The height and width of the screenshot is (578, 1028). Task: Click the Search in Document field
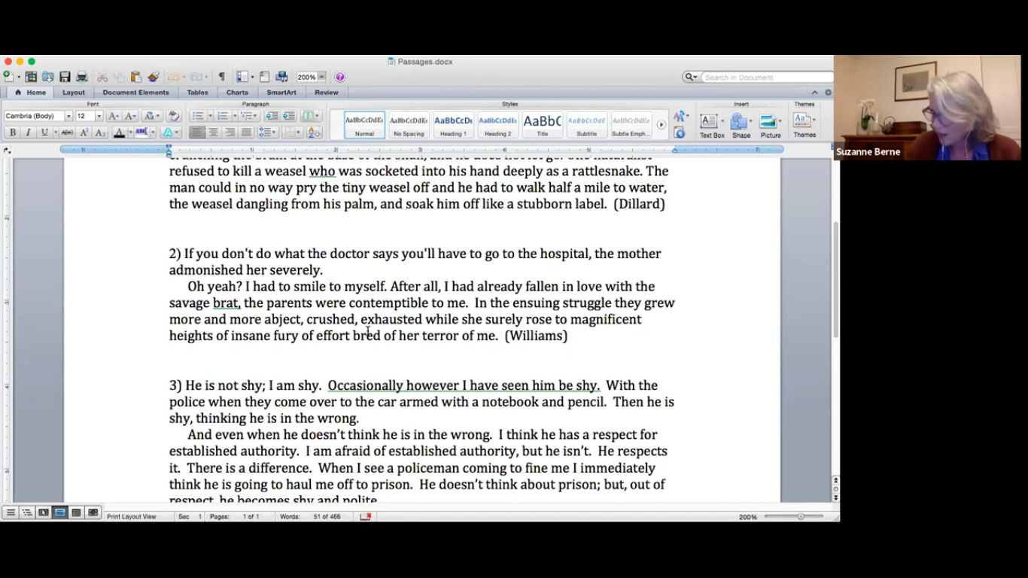(766, 78)
